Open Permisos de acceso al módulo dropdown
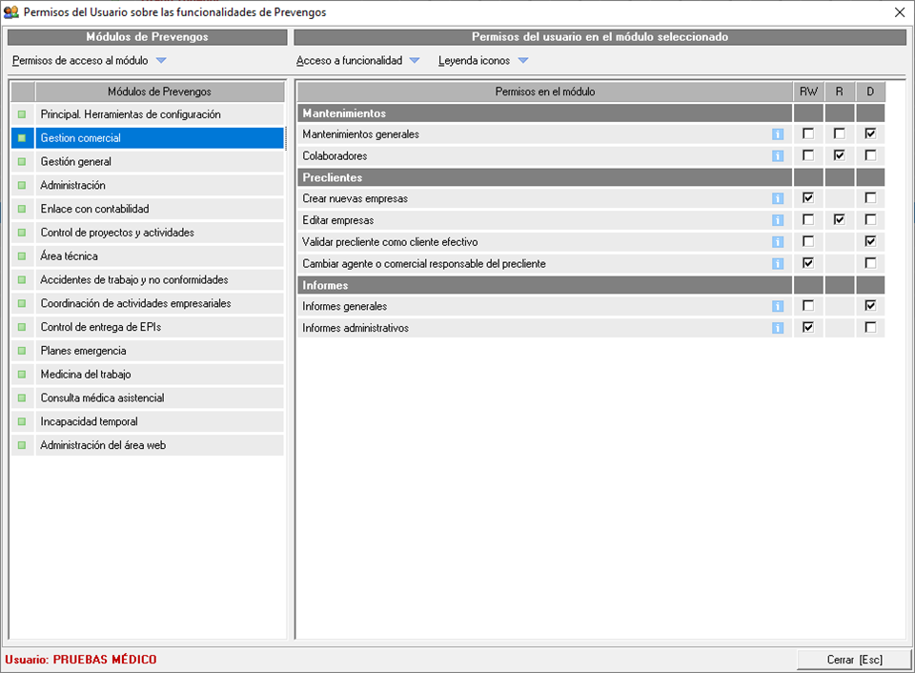This screenshot has height=673, width=915. 160,61
